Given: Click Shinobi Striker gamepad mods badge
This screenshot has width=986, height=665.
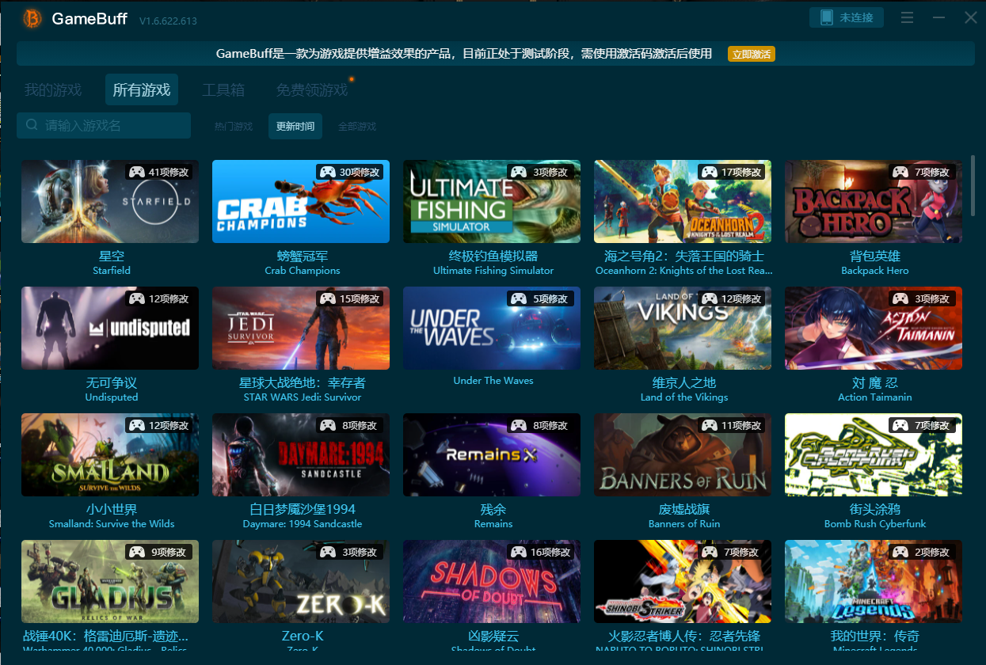Looking at the screenshot, I should point(732,552).
